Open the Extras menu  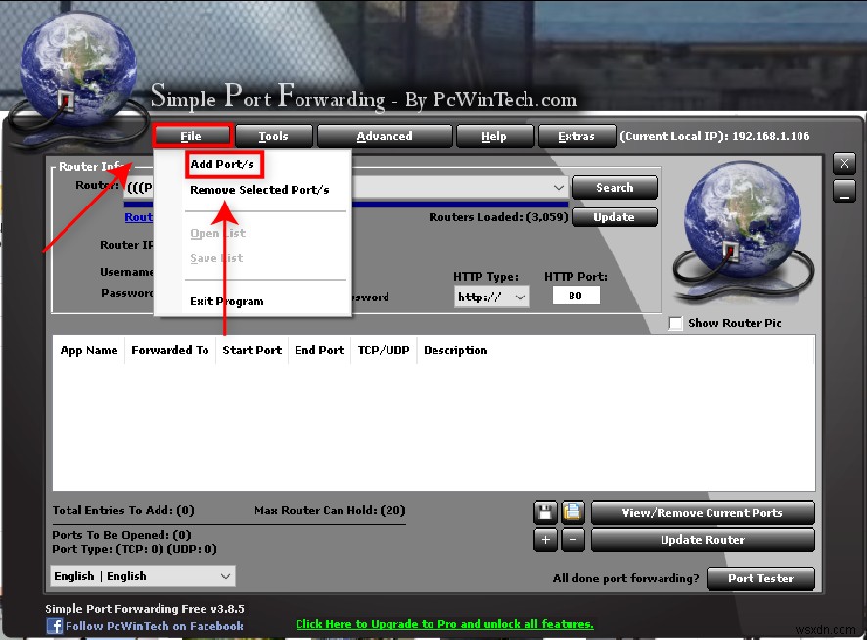tap(576, 136)
